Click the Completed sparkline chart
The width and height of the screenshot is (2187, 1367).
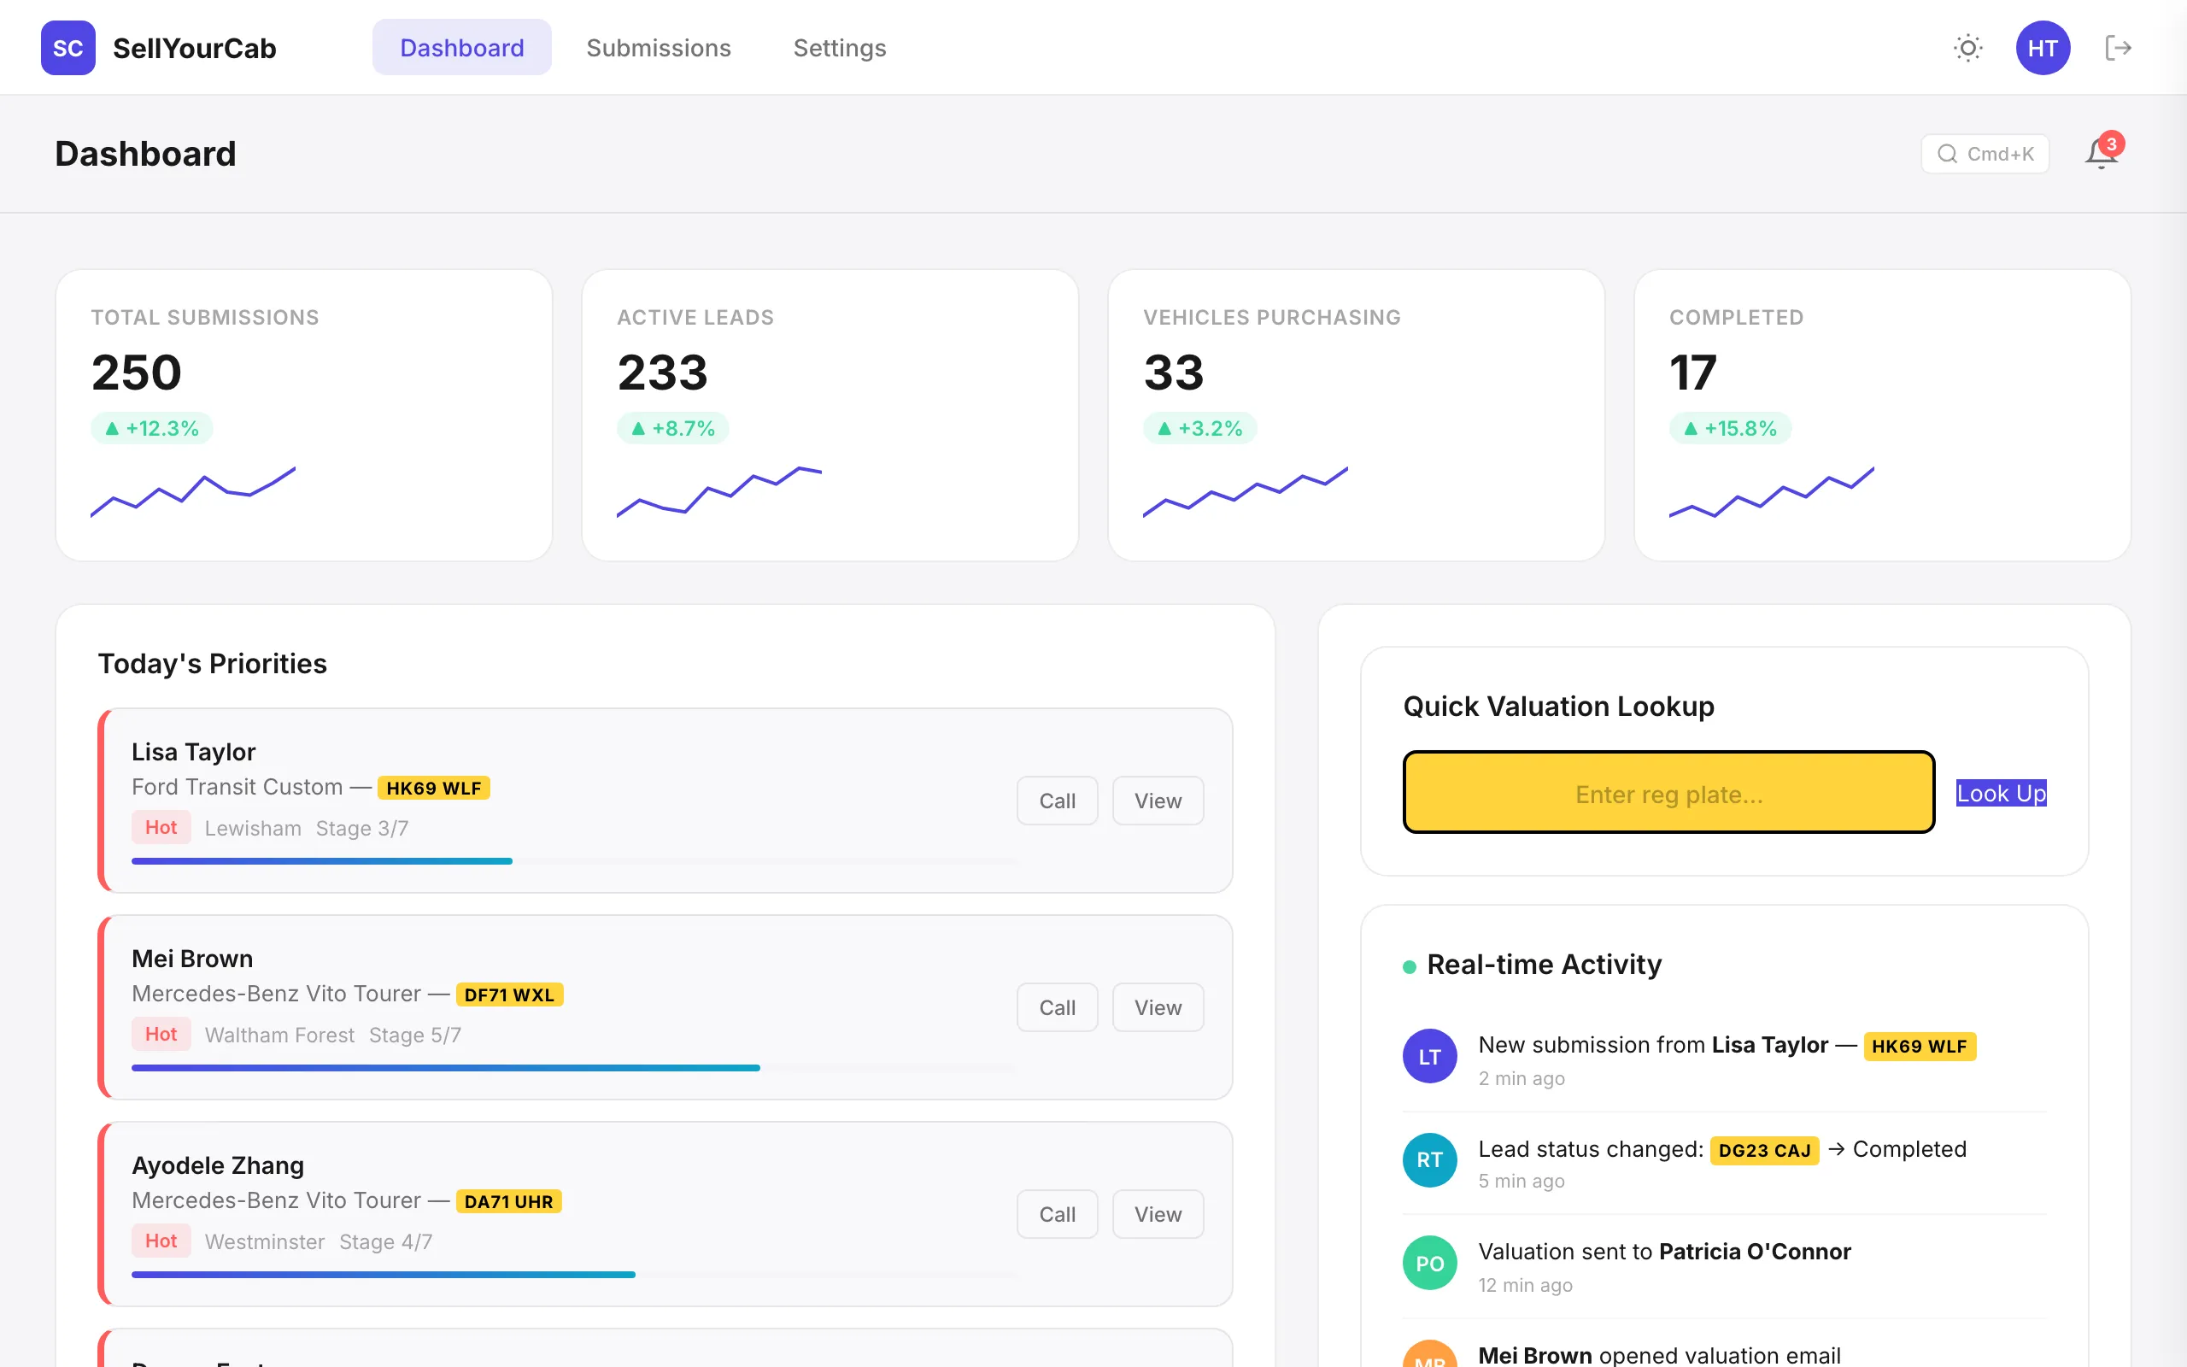(1771, 492)
